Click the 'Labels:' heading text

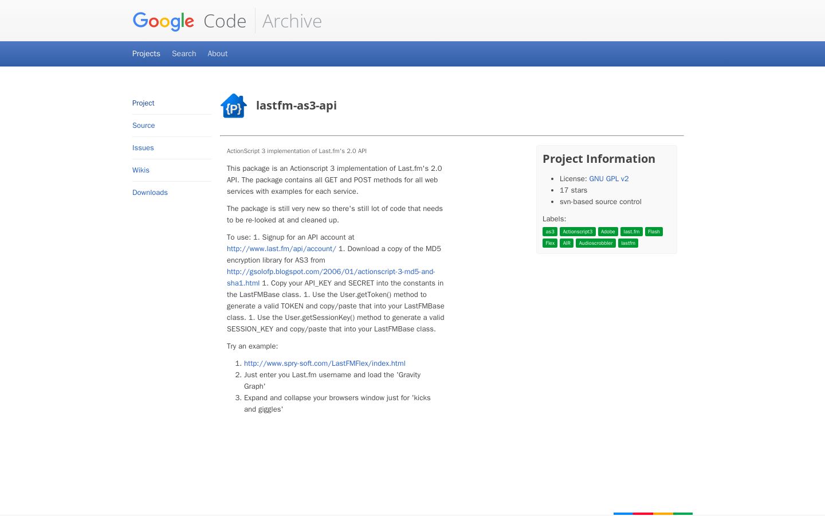coord(554,219)
